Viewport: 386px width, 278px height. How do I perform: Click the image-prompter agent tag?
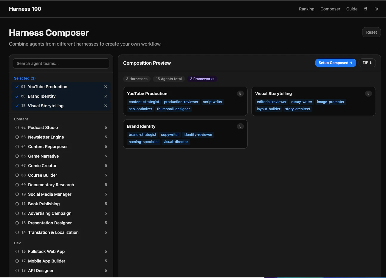click(331, 102)
